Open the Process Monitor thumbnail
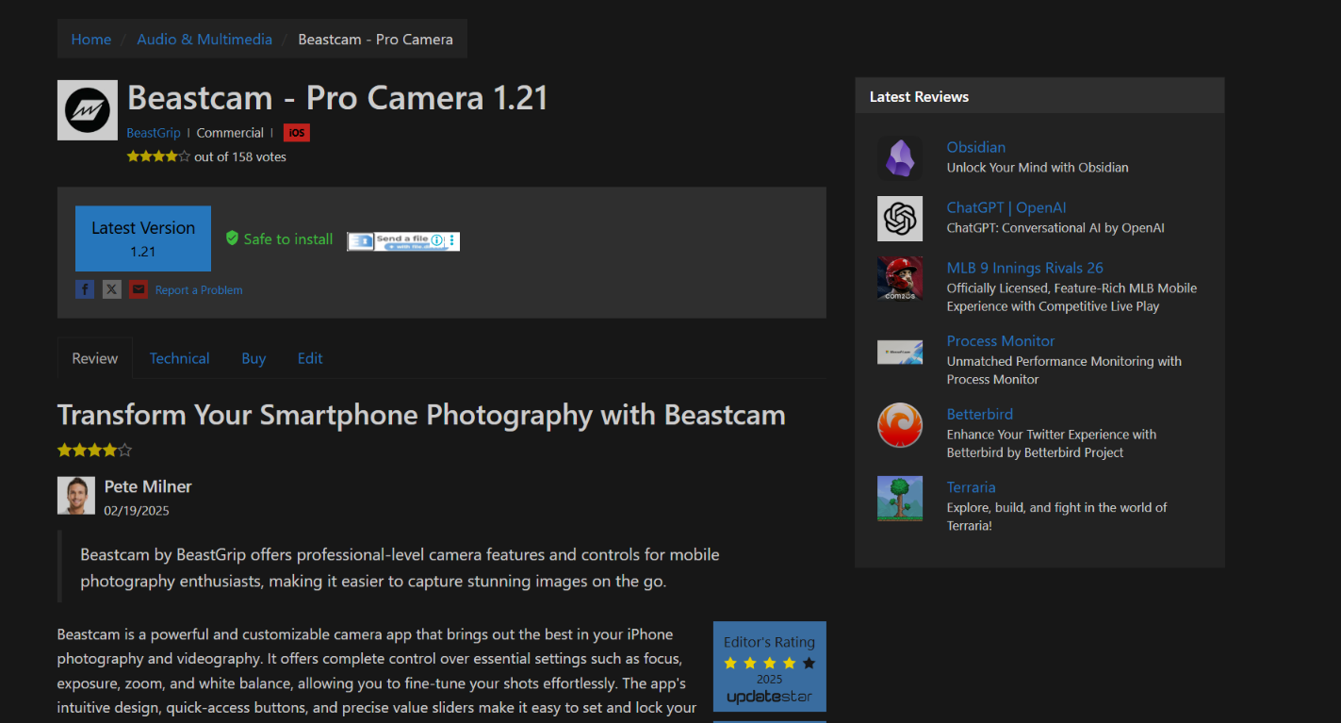The image size is (1341, 723). click(x=900, y=353)
